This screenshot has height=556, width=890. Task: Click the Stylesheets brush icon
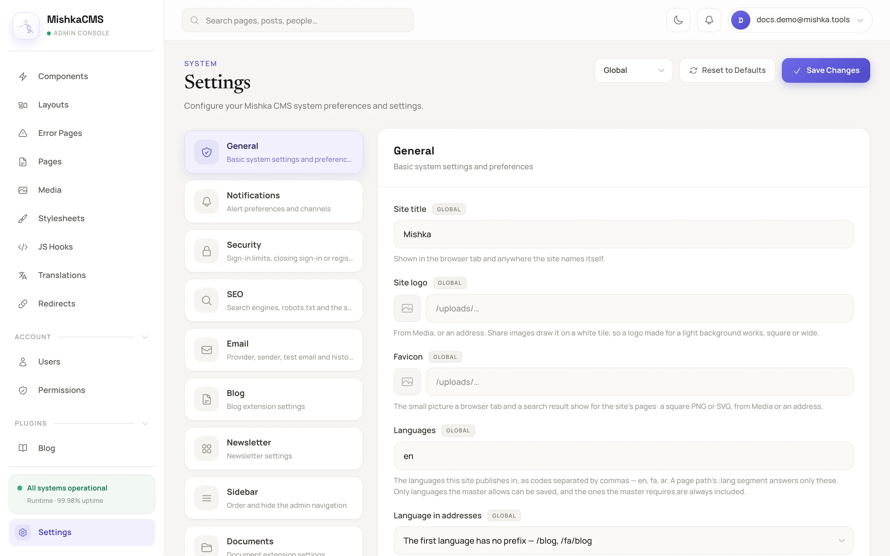(x=23, y=218)
